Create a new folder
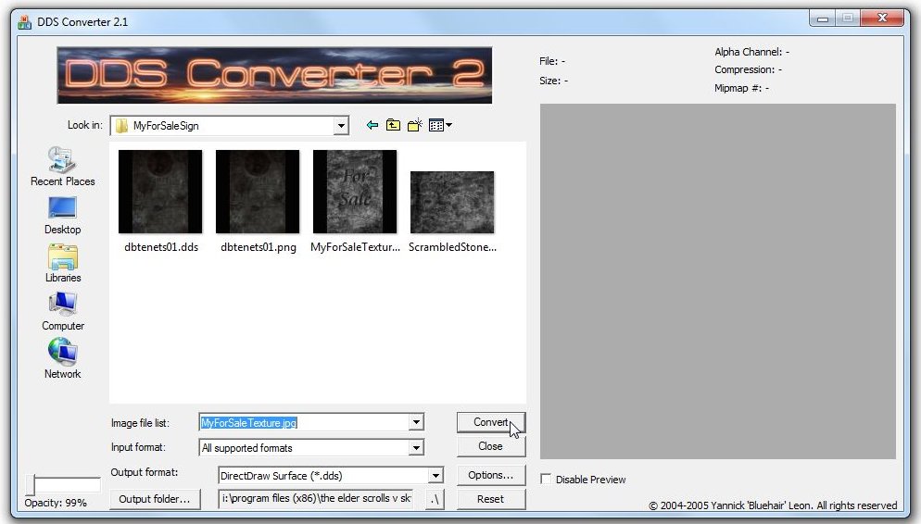 [415, 125]
